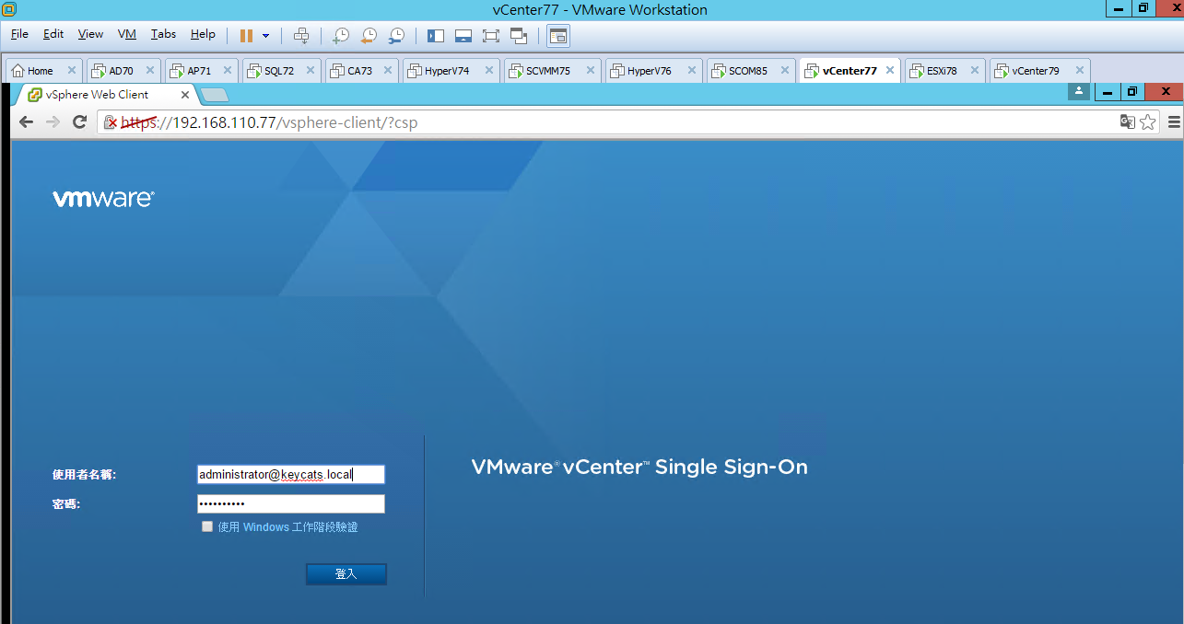Image resolution: width=1184 pixels, height=624 pixels.
Task: Open the Help menu
Action: pos(203,34)
